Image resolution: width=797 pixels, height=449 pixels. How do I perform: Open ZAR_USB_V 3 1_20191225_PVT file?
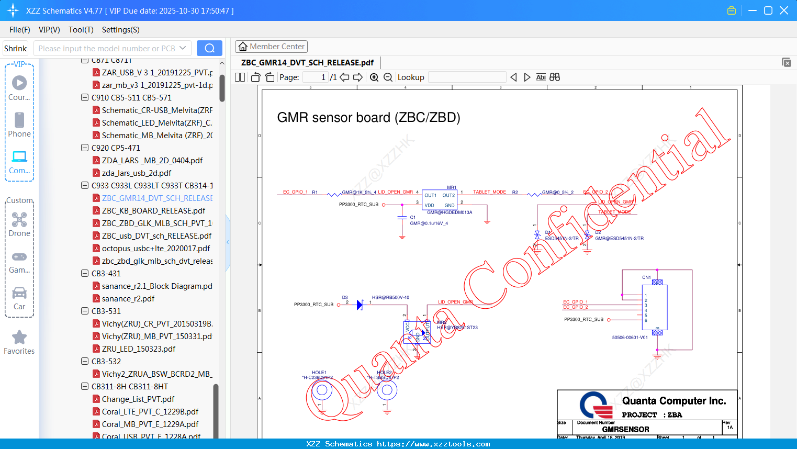157,72
